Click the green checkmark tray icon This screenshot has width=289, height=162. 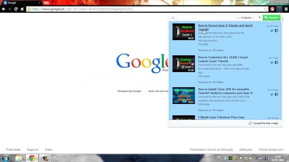[x=236, y=158]
